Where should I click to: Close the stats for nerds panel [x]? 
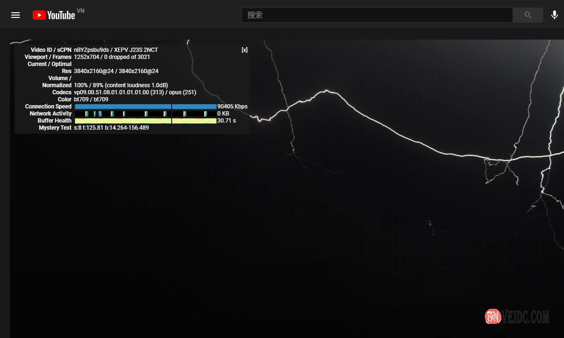click(245, 50)
